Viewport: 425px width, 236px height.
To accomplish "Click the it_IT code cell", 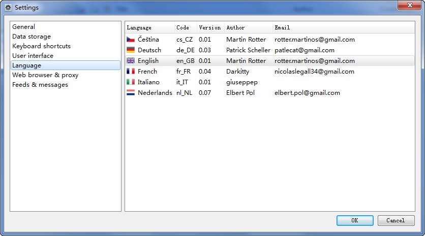I will point(182,82).
